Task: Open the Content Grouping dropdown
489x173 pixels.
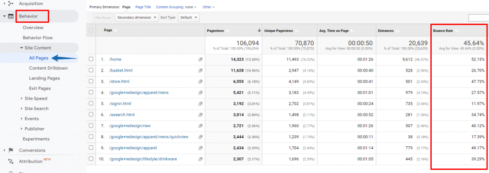Action: tap(176, 7)
